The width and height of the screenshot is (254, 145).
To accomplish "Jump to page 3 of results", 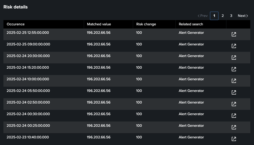I will 231,16.
